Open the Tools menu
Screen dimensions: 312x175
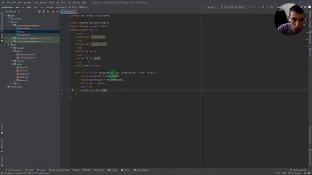click(63, 2)
